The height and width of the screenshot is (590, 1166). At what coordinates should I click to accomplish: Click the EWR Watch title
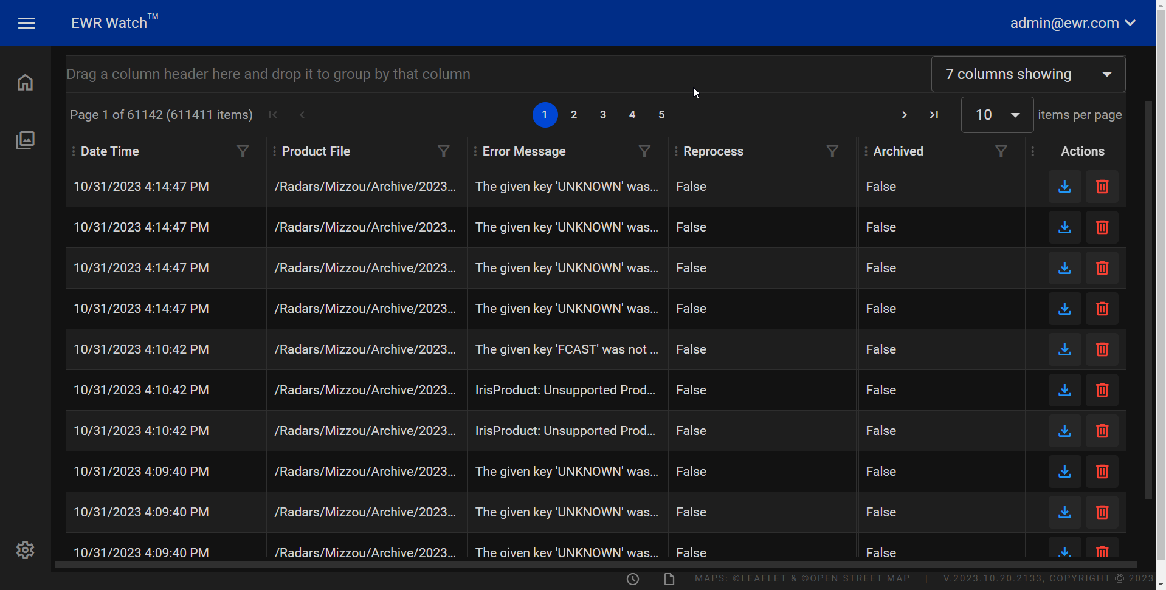point(115,22)
